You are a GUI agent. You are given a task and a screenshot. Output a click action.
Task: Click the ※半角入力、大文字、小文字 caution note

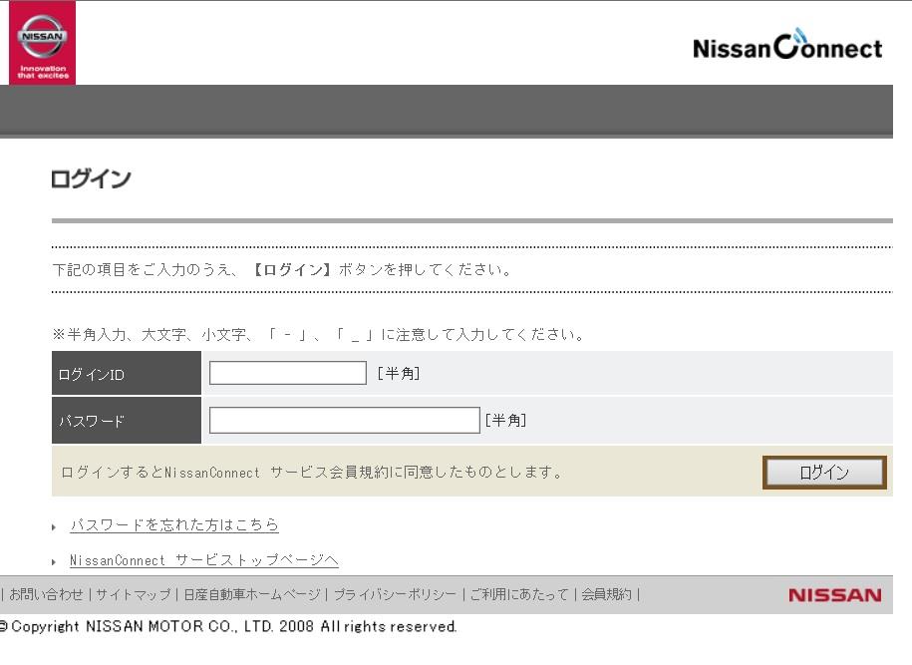[319, 335]
